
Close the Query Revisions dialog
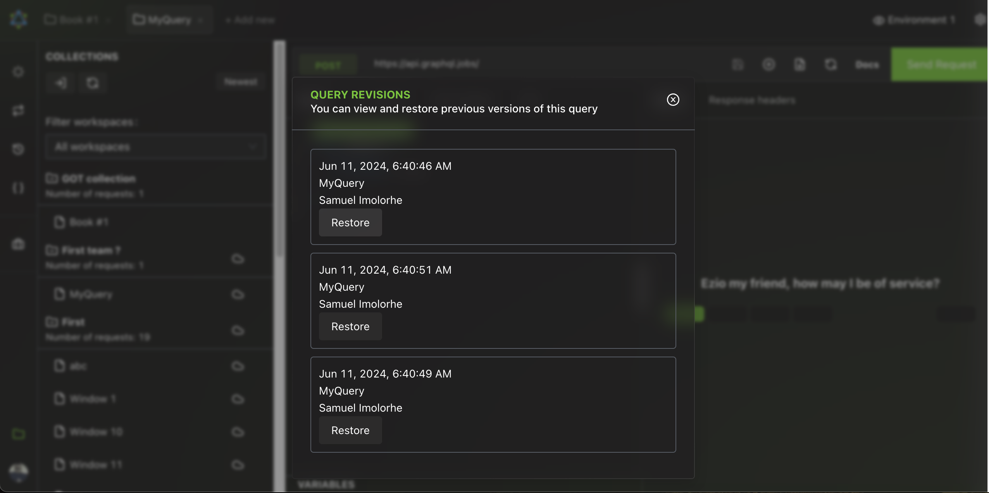[x=673, y=100]
